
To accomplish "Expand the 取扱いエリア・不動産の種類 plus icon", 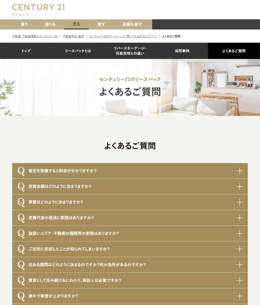I will 240,233.
